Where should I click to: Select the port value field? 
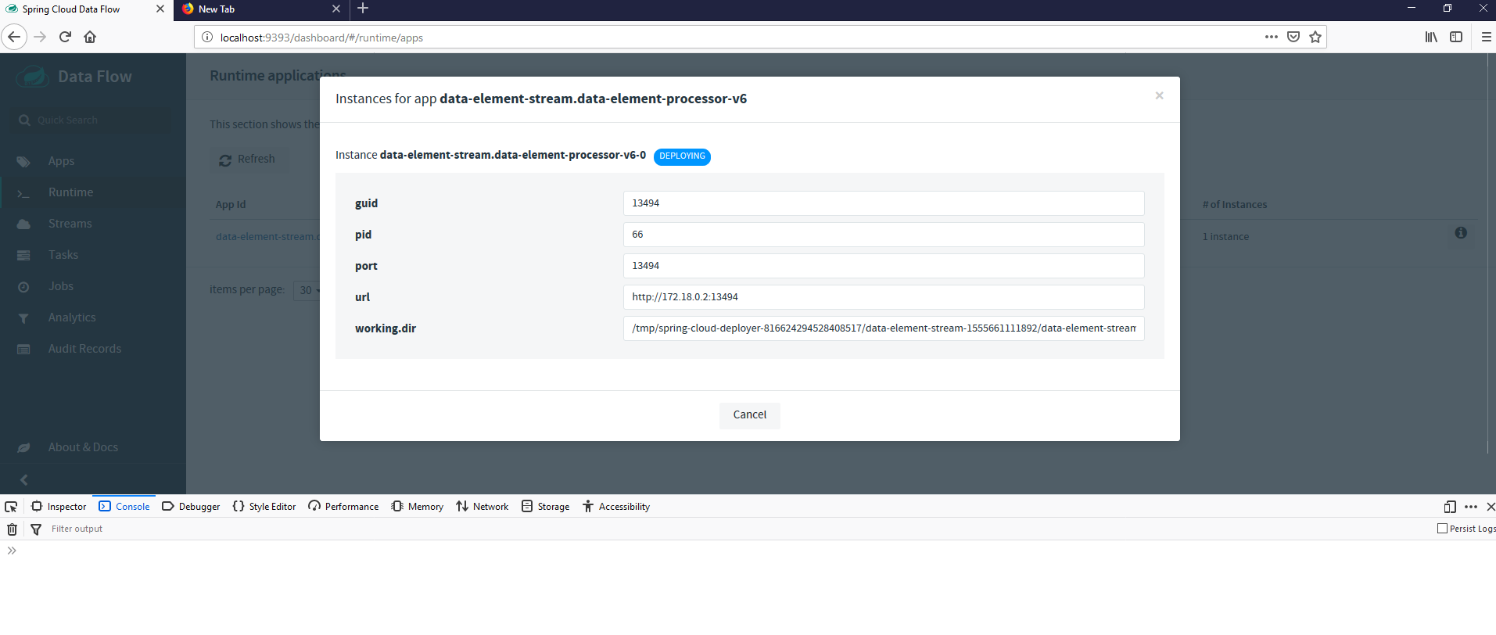(884, 266)
